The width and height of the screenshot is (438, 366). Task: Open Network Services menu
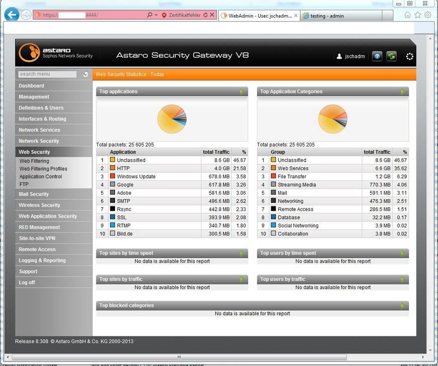(x=53, y=130)
